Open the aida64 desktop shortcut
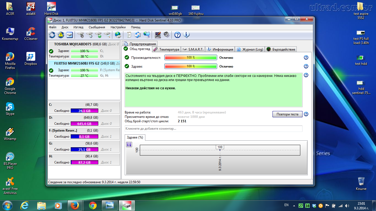This screenshot has width=376, height=211. tap(31, 9)
